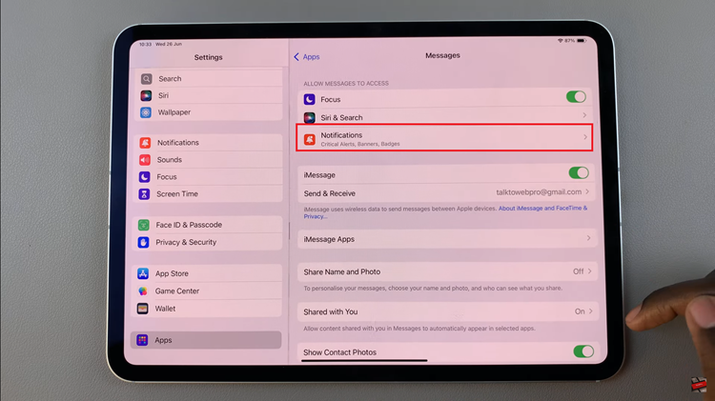Tap the back chevron beside Apps
Image resolution: width=715 pixels, height=401 pixels.
(x=296, y=56)
